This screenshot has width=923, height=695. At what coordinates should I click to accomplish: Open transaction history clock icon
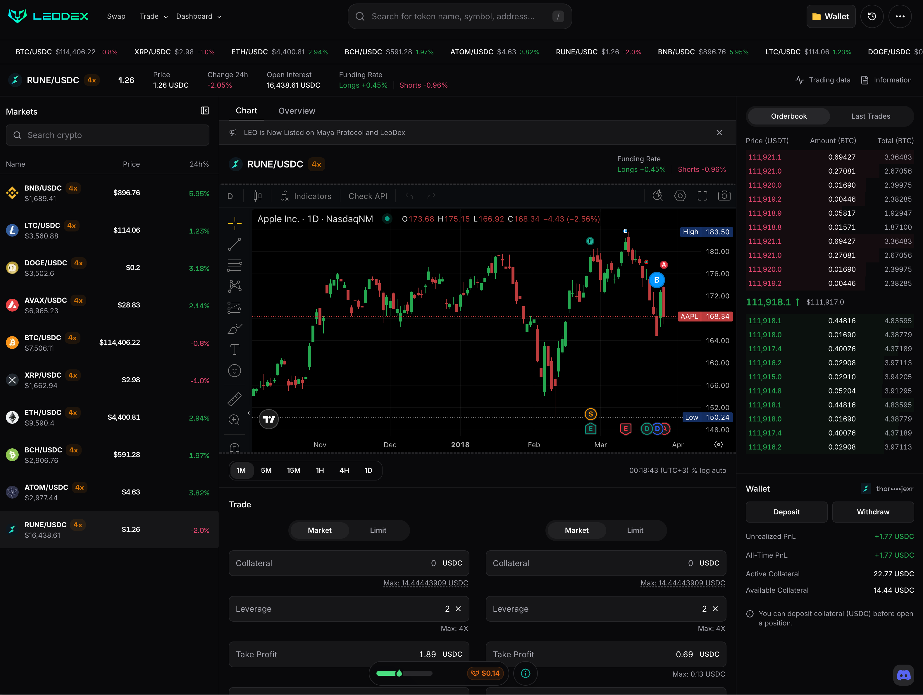[x=872, y=16]
